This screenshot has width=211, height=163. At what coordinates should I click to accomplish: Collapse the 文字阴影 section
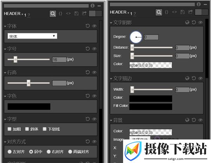111,23
